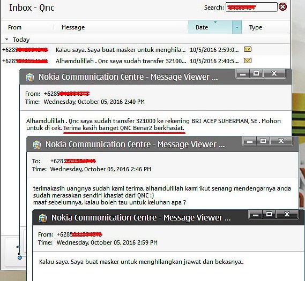This screenshot has height=281, width=305.
Task: Click the app icon of the 2:59 PM Message Viewer
Action: 43,218
